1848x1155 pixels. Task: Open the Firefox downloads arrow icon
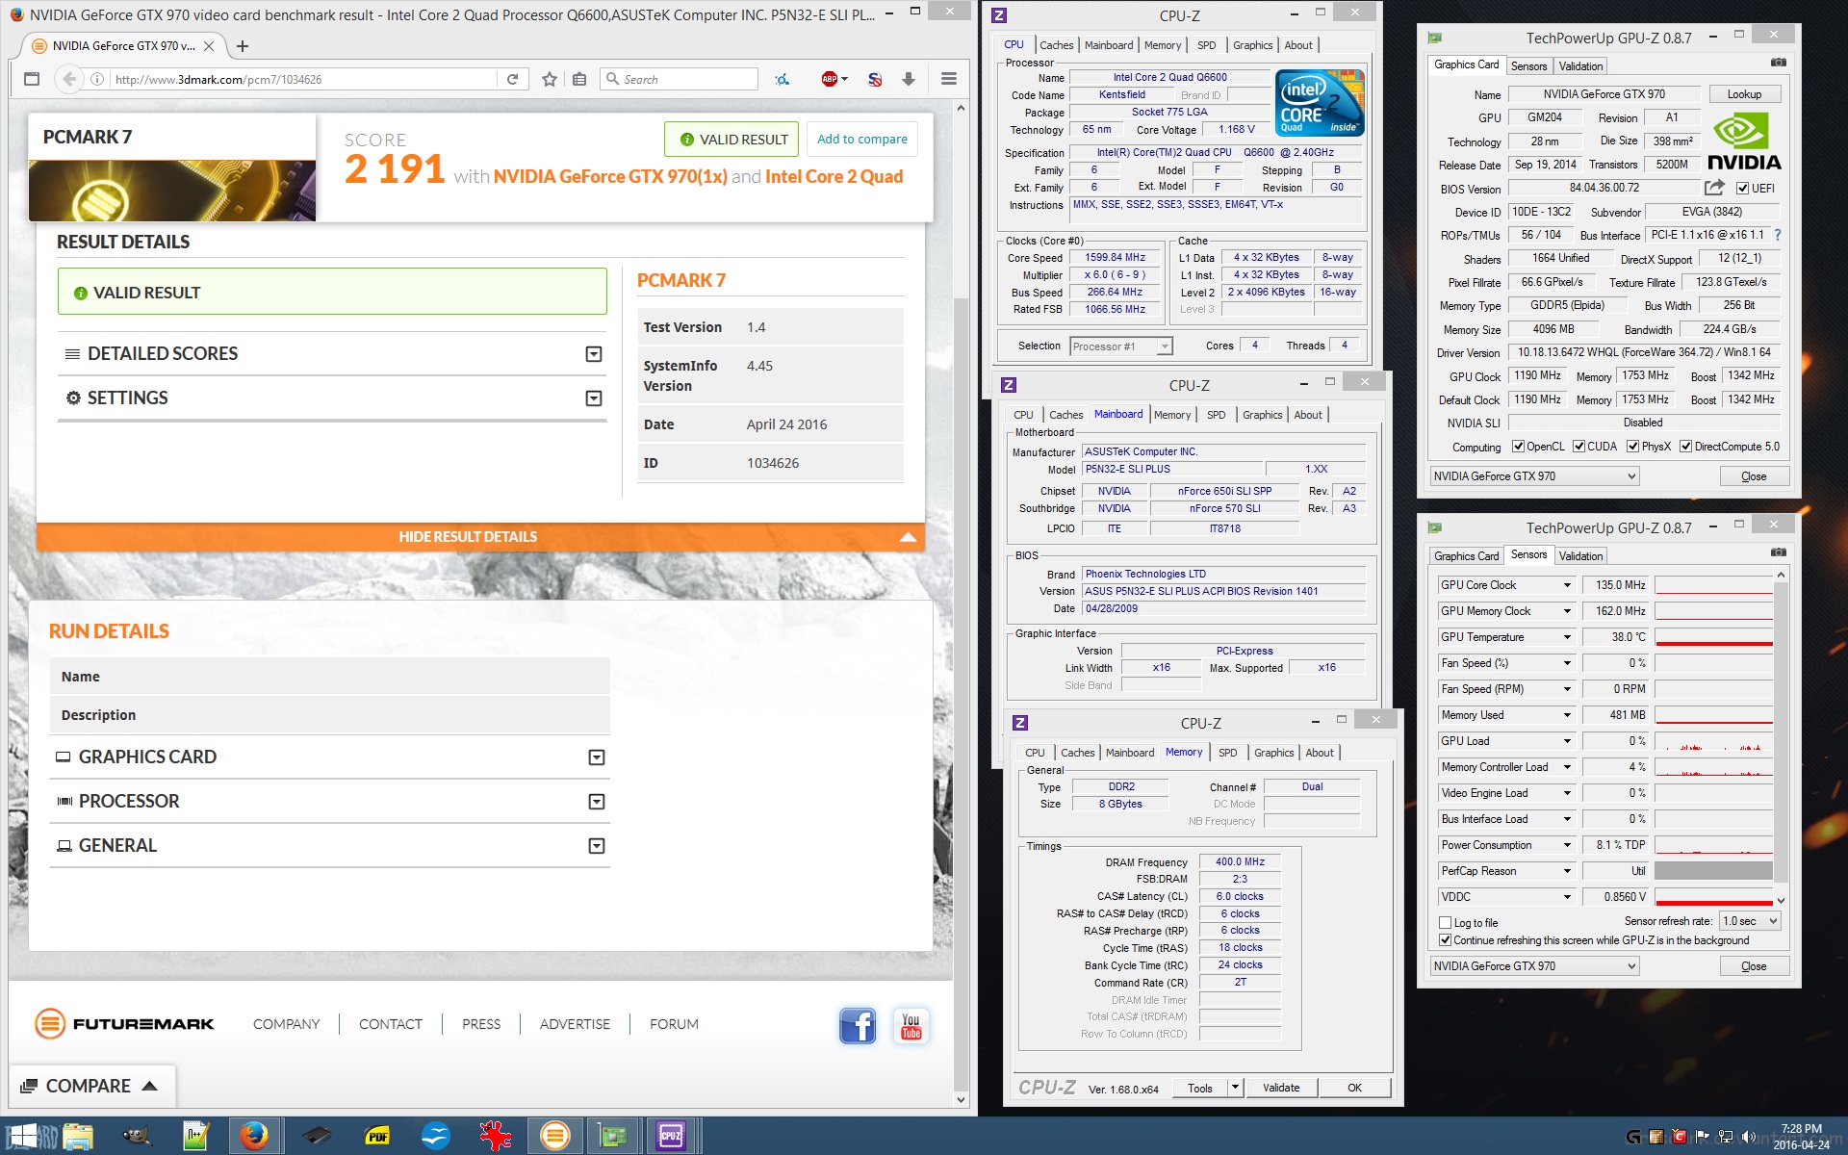(x=908, y=79)
